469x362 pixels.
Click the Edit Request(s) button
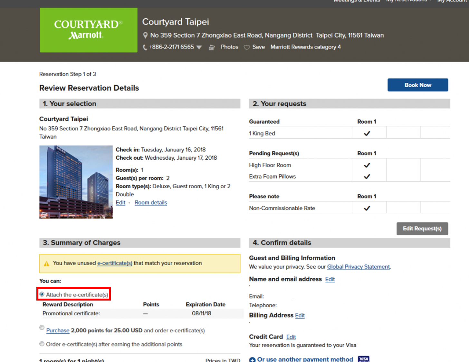422,229
